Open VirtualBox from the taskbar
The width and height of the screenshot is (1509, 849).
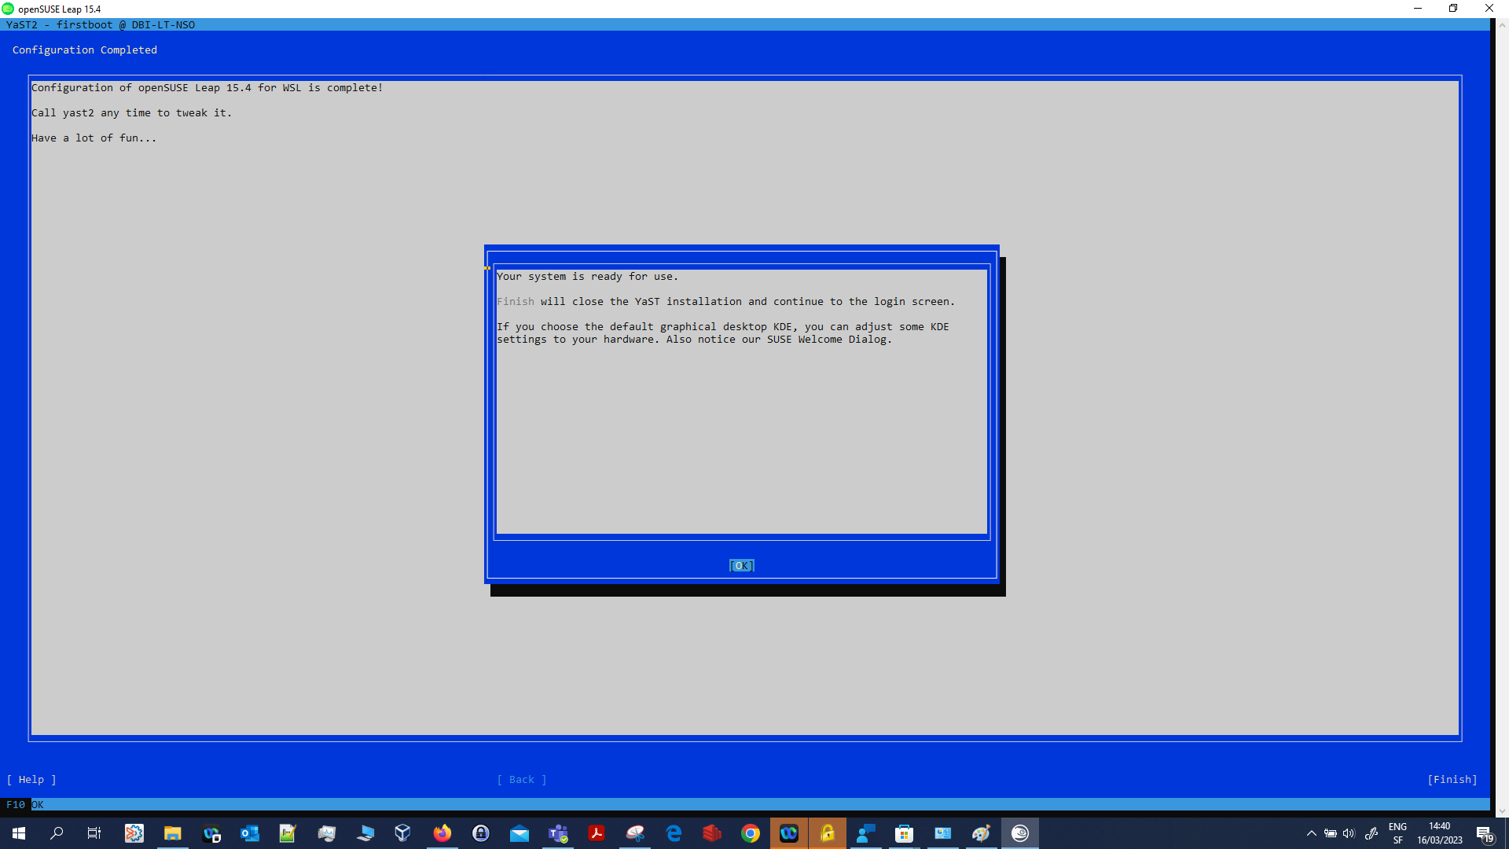click(403, 833)
